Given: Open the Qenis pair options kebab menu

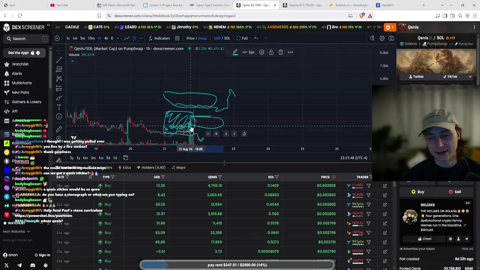Looking at the screenshot, I should [x=474, y=27].
